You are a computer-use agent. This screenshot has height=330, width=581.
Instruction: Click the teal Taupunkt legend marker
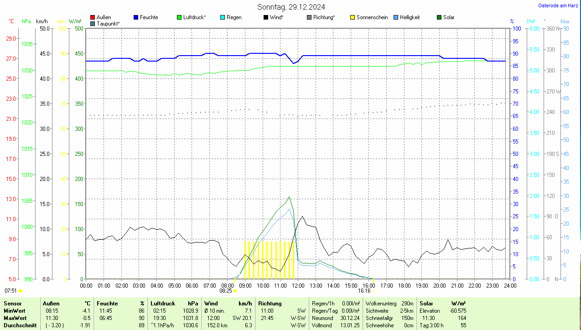point(93,24)
